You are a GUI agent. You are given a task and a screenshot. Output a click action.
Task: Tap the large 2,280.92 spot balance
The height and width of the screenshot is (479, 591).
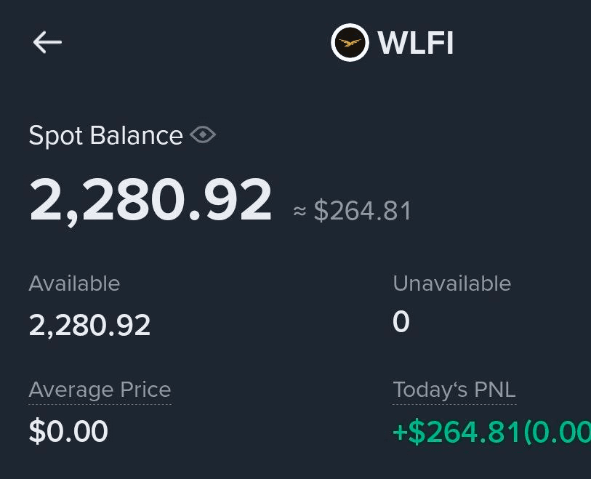point(150,200)
